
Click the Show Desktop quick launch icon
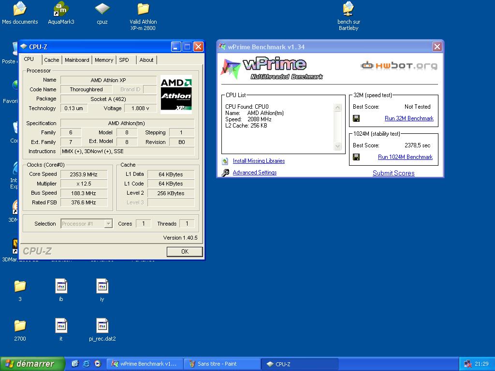75,364
